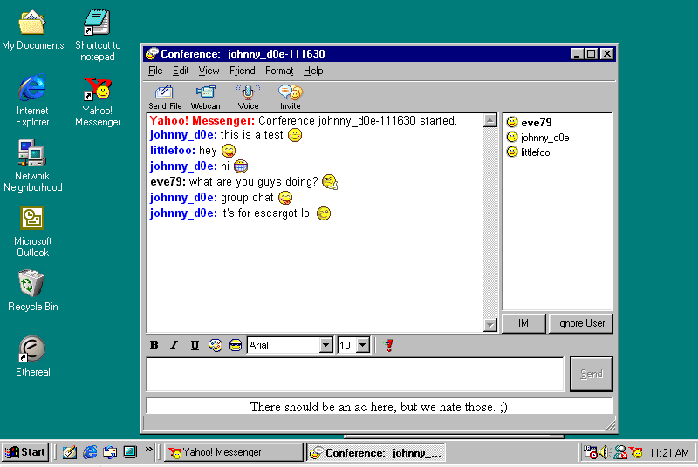
Task: Open the View menu
Action: pyautogui.click(x=209, y=71)
